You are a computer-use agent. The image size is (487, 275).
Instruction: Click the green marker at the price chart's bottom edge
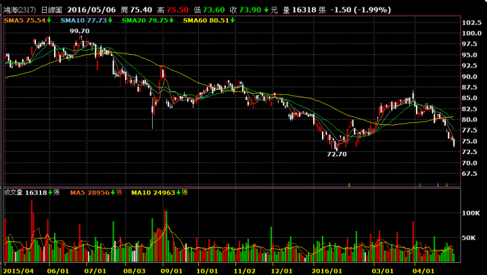[x=420, y=184]
